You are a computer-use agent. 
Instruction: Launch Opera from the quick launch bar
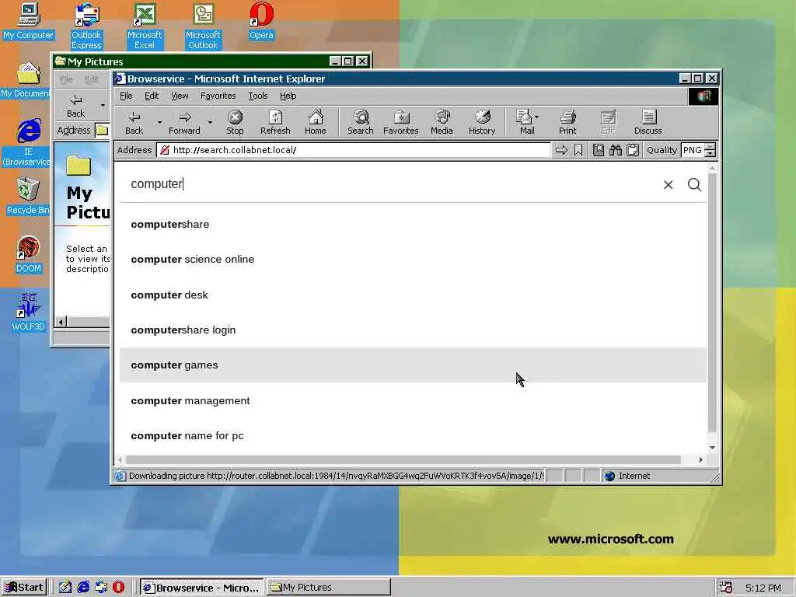(x=118, y=588)
